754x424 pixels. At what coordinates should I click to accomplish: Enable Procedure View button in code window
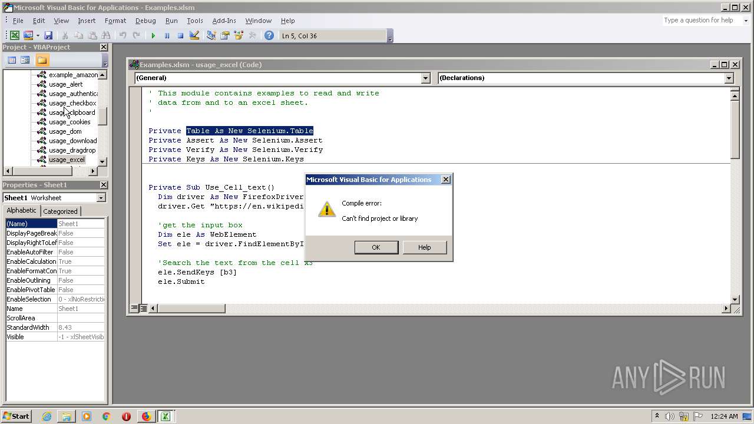coord(134,308)
